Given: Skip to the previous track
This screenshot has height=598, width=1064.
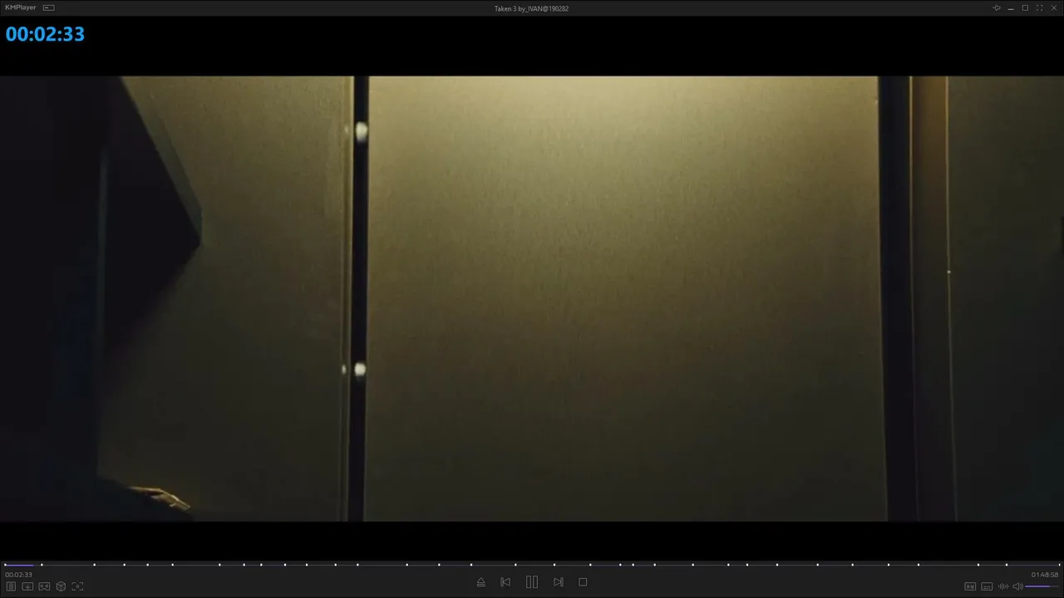Looking at the screenshot, I should click(505, 582).
